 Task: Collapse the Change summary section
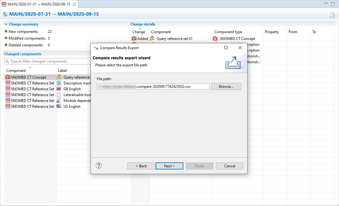pos(6,24)
